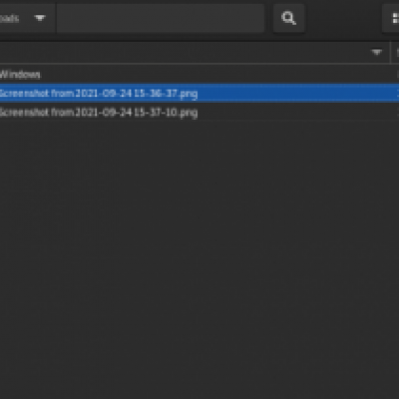Image resolution: width=399 pixels, height=399 pixels.
Task: Click empty space below the file list
Action: (199, 259)
